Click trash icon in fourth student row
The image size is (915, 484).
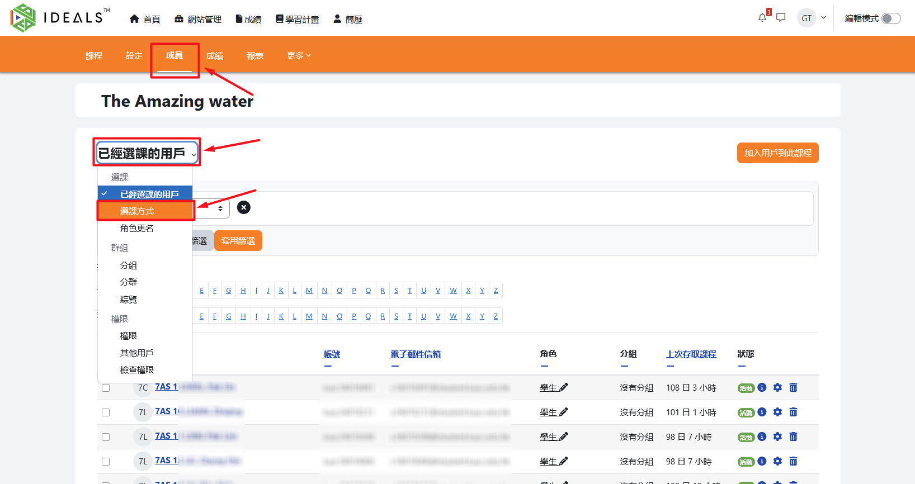click(x=793, y=461)
